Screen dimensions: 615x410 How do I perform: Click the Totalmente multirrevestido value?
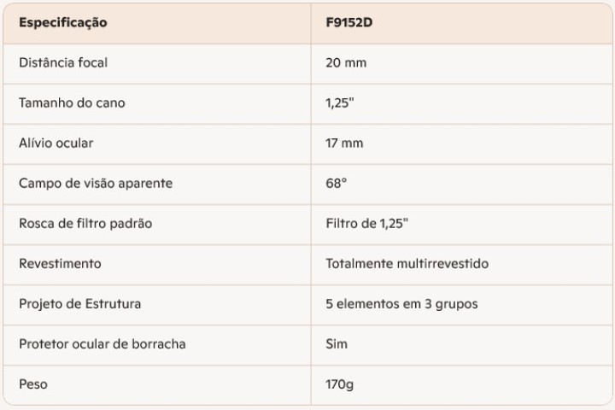(407, 263)
